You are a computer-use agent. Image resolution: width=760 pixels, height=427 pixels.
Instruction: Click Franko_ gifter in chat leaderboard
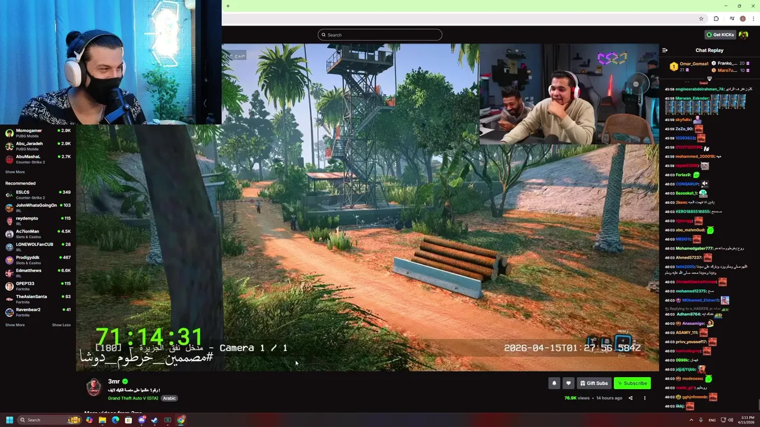(x=727, y=63)
